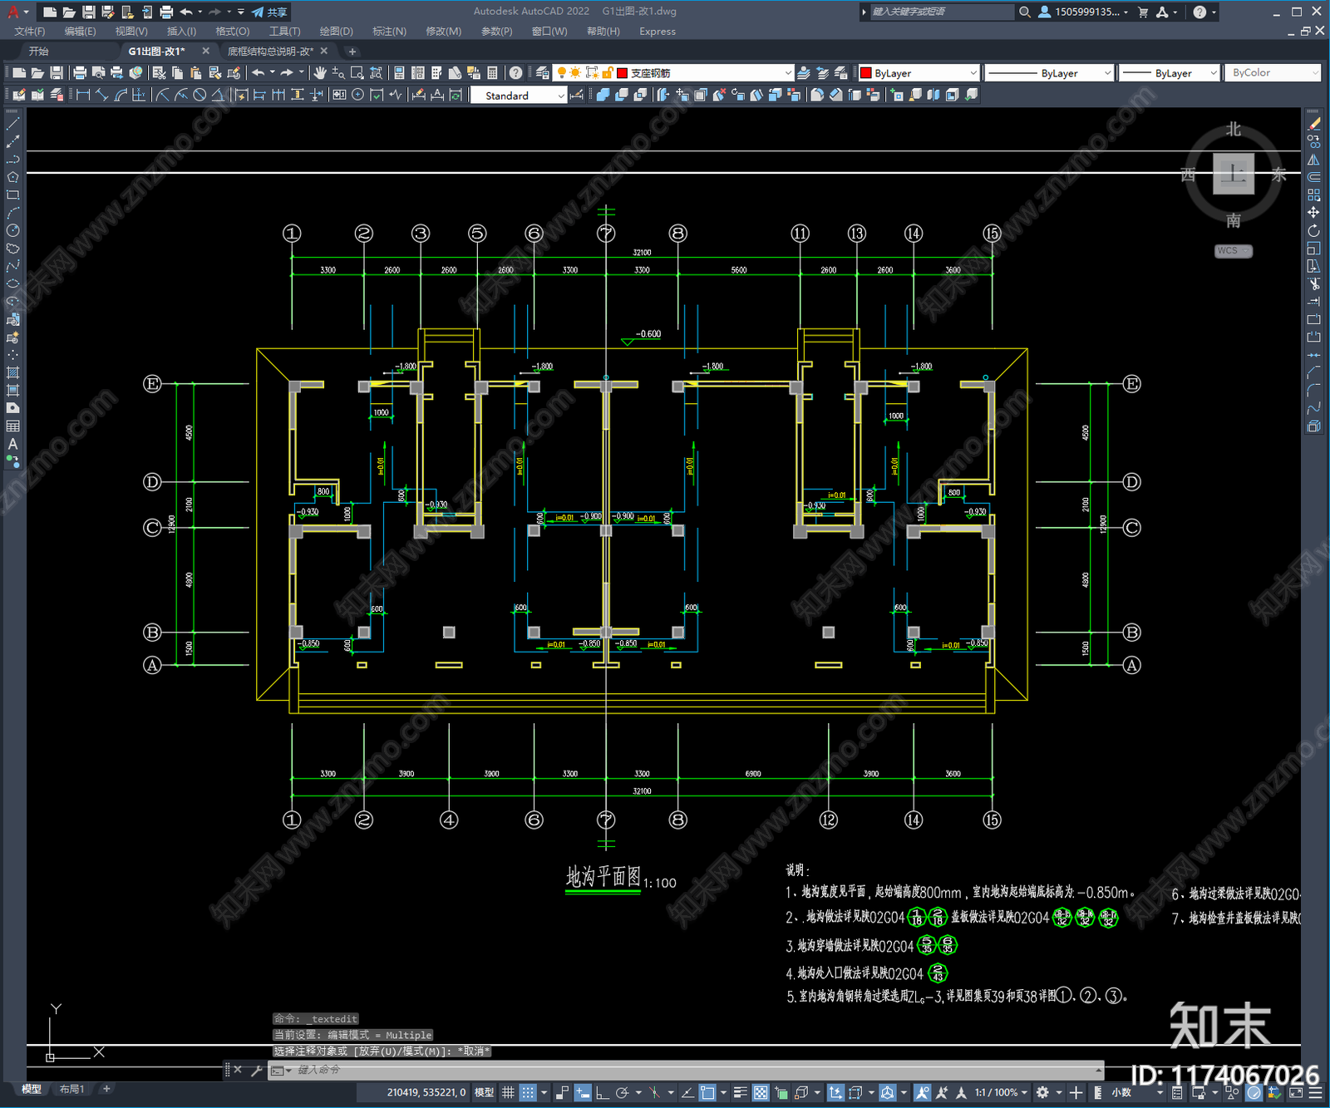Select the Move tool in right toolbar
This screenshot has width=1330, height=1108.
tap(1313, 213)
